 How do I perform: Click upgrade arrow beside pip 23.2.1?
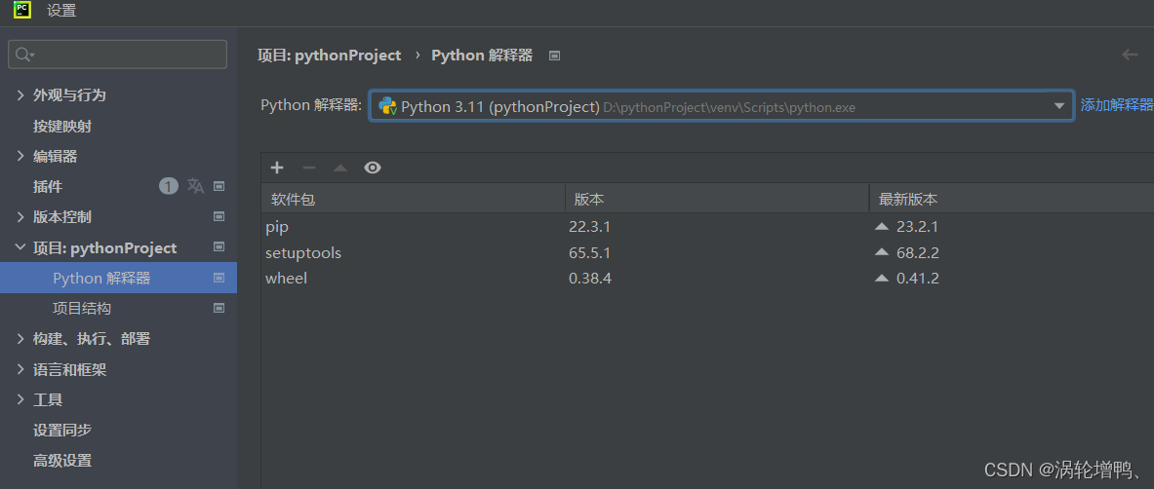pyautogui.click(x=882, y=227)
